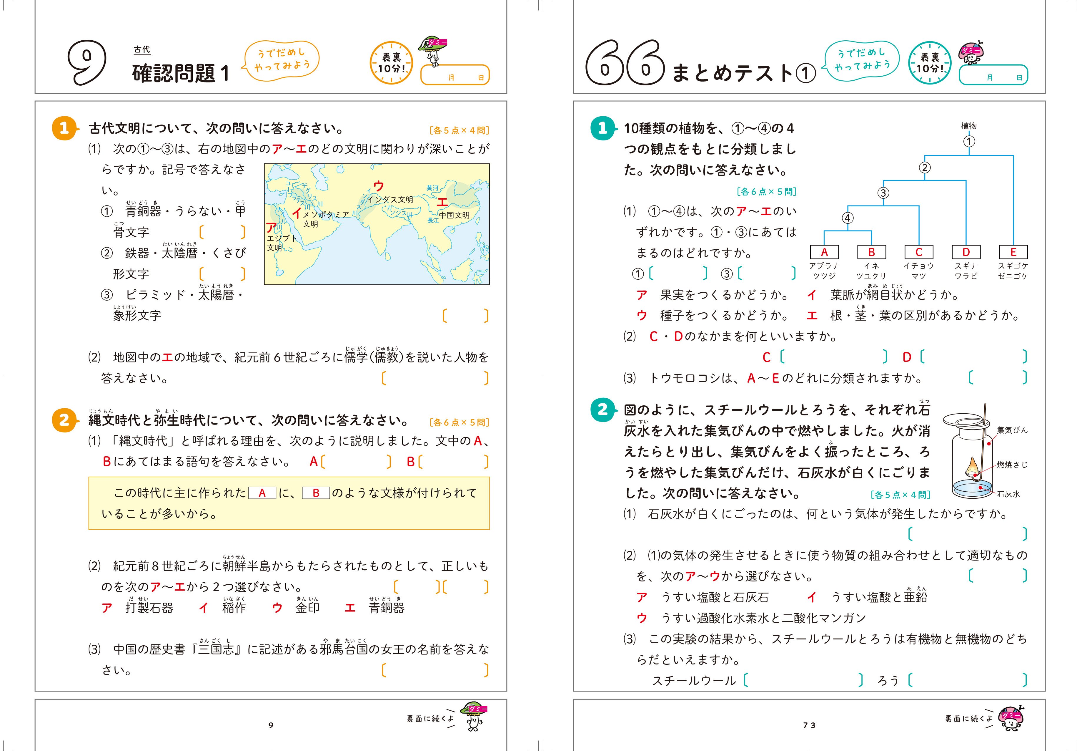Click option ウ 金印
The width and height of the screenshot is (1077, 751).
click(x=296, y=607)
